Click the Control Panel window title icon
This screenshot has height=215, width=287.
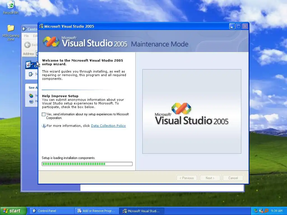[24, 29]
